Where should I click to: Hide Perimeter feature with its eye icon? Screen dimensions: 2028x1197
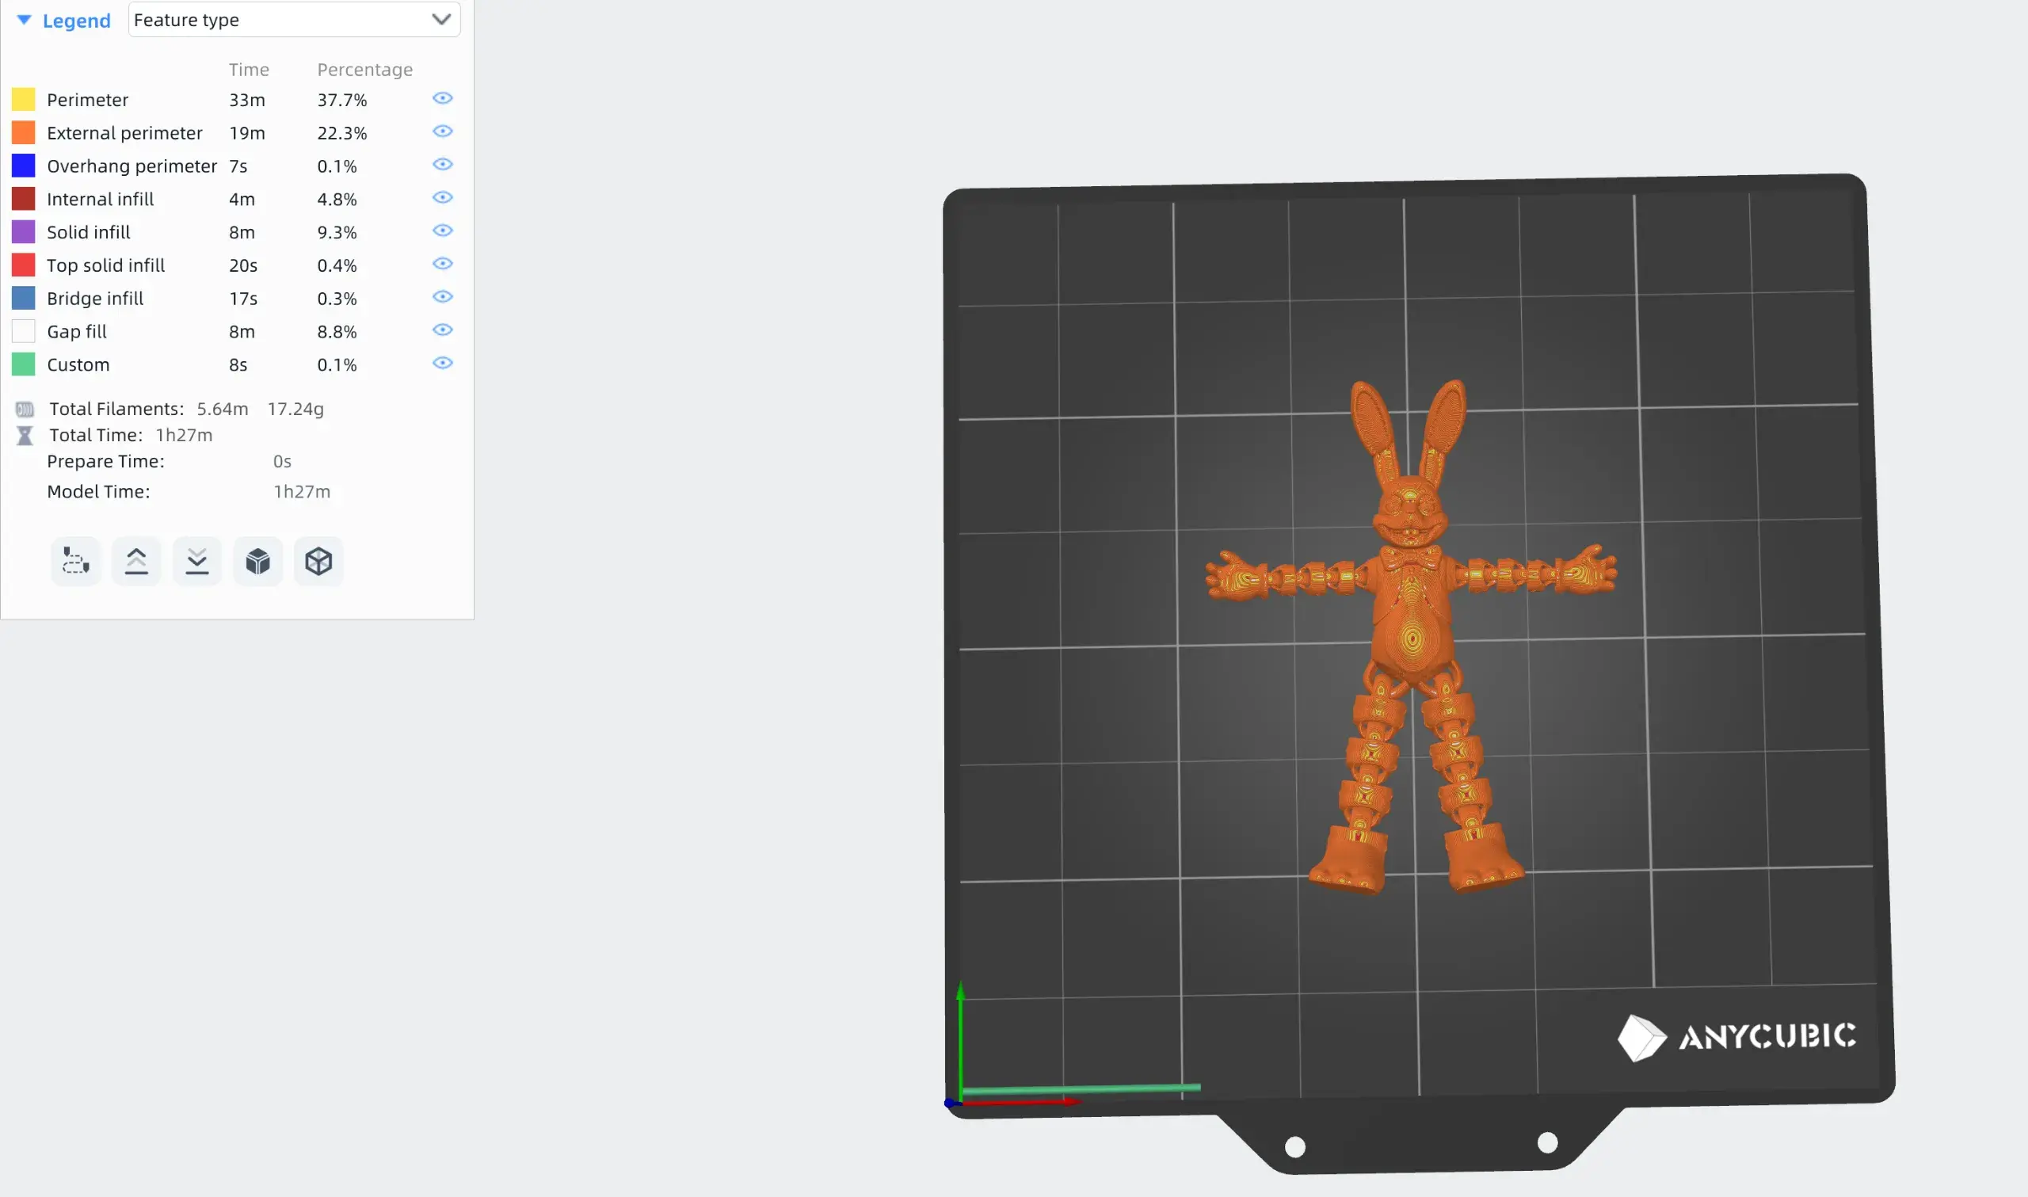coord(443,98)
